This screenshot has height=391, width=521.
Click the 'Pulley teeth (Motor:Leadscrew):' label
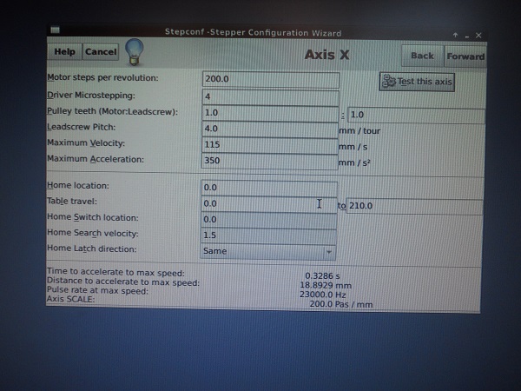point(112,111)
